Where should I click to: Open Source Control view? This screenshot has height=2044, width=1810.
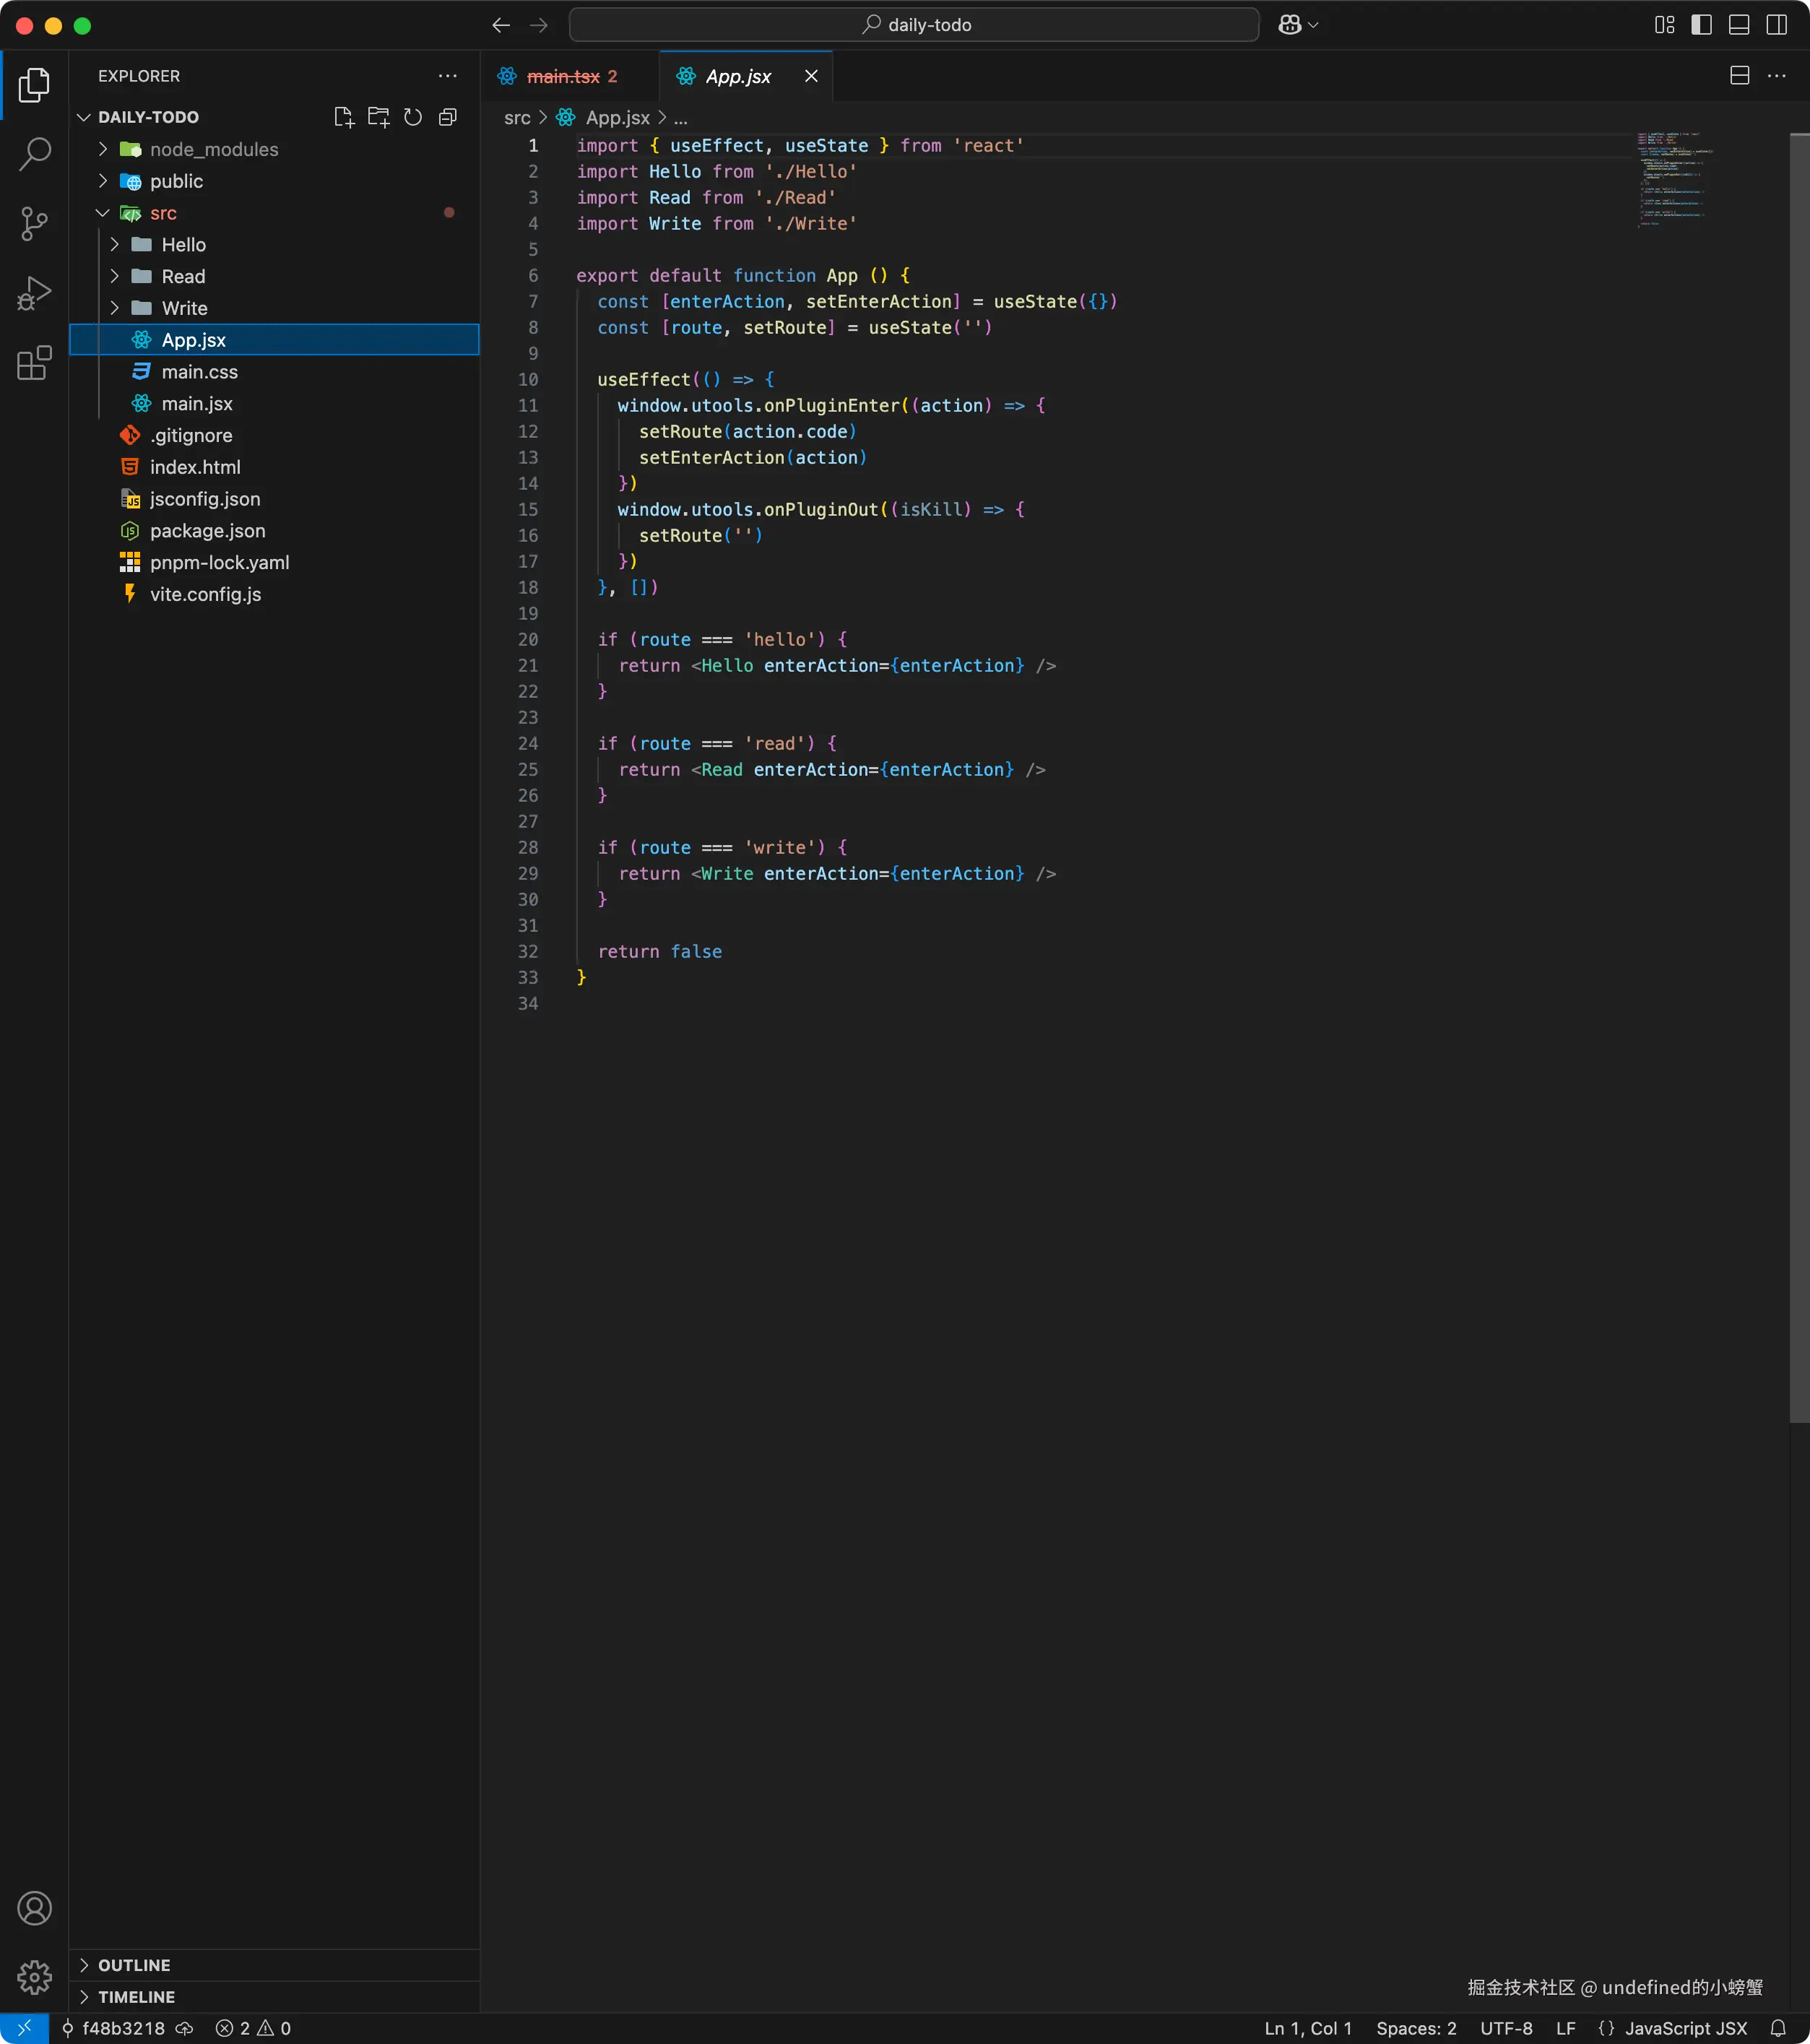click(34, 223)
